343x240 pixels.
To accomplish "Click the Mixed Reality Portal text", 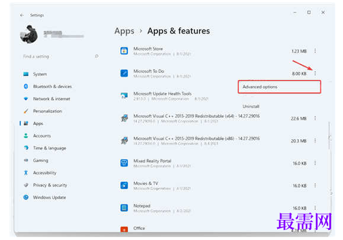I will click(x=152, y=161).
